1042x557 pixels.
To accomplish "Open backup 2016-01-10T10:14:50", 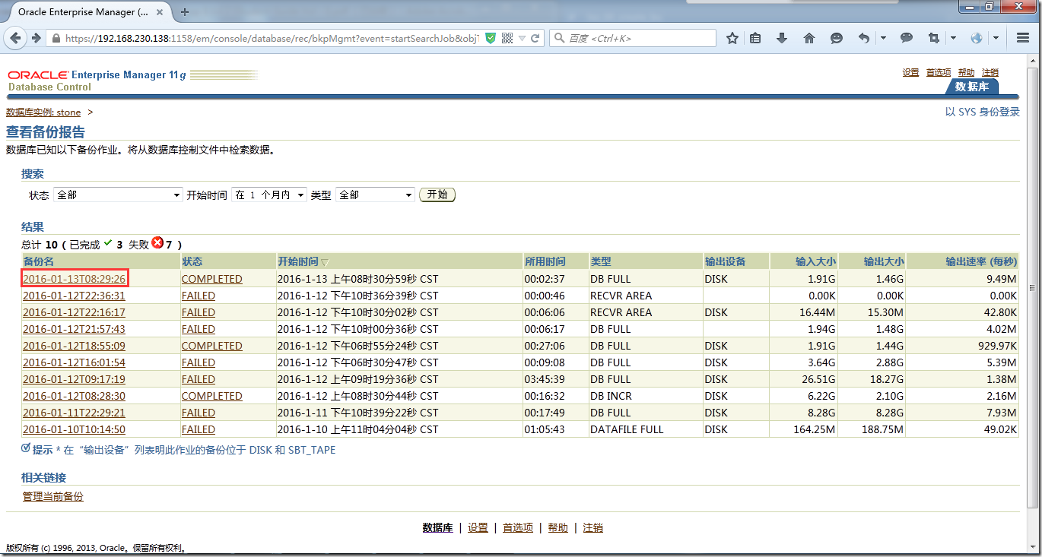I will pyautogui.click(x=74, y=429).
